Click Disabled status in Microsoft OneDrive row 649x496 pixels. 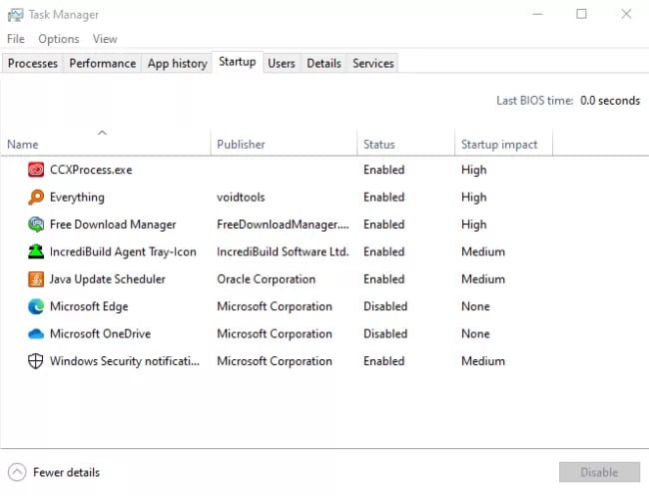pos(385,333)
